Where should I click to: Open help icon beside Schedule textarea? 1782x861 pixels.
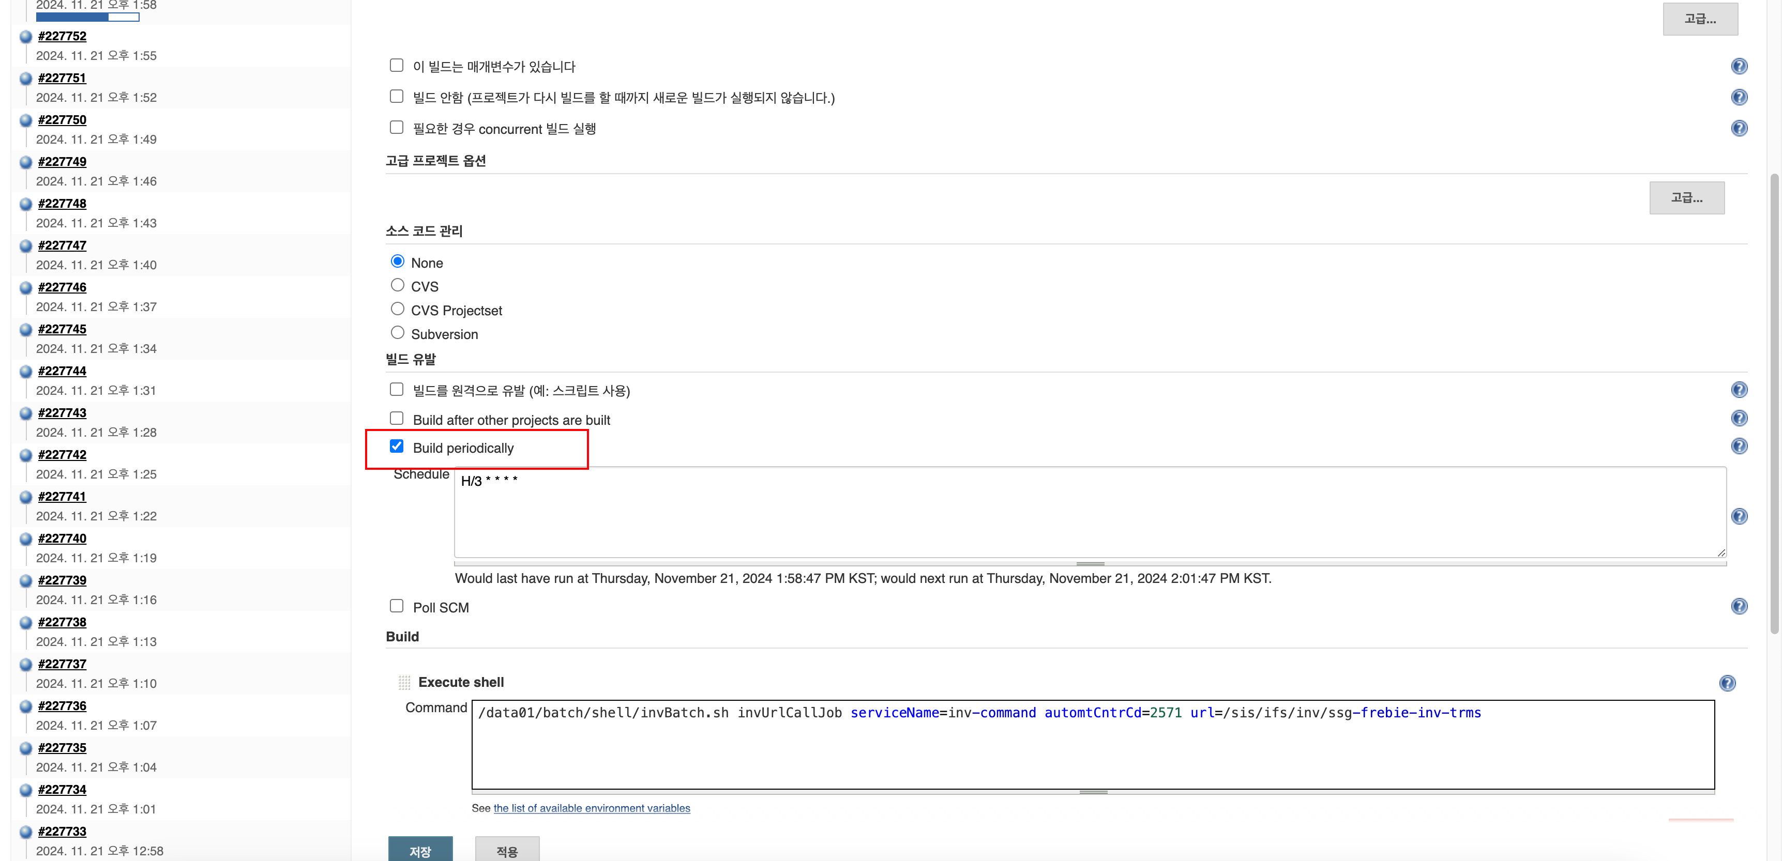(1739, 517)
